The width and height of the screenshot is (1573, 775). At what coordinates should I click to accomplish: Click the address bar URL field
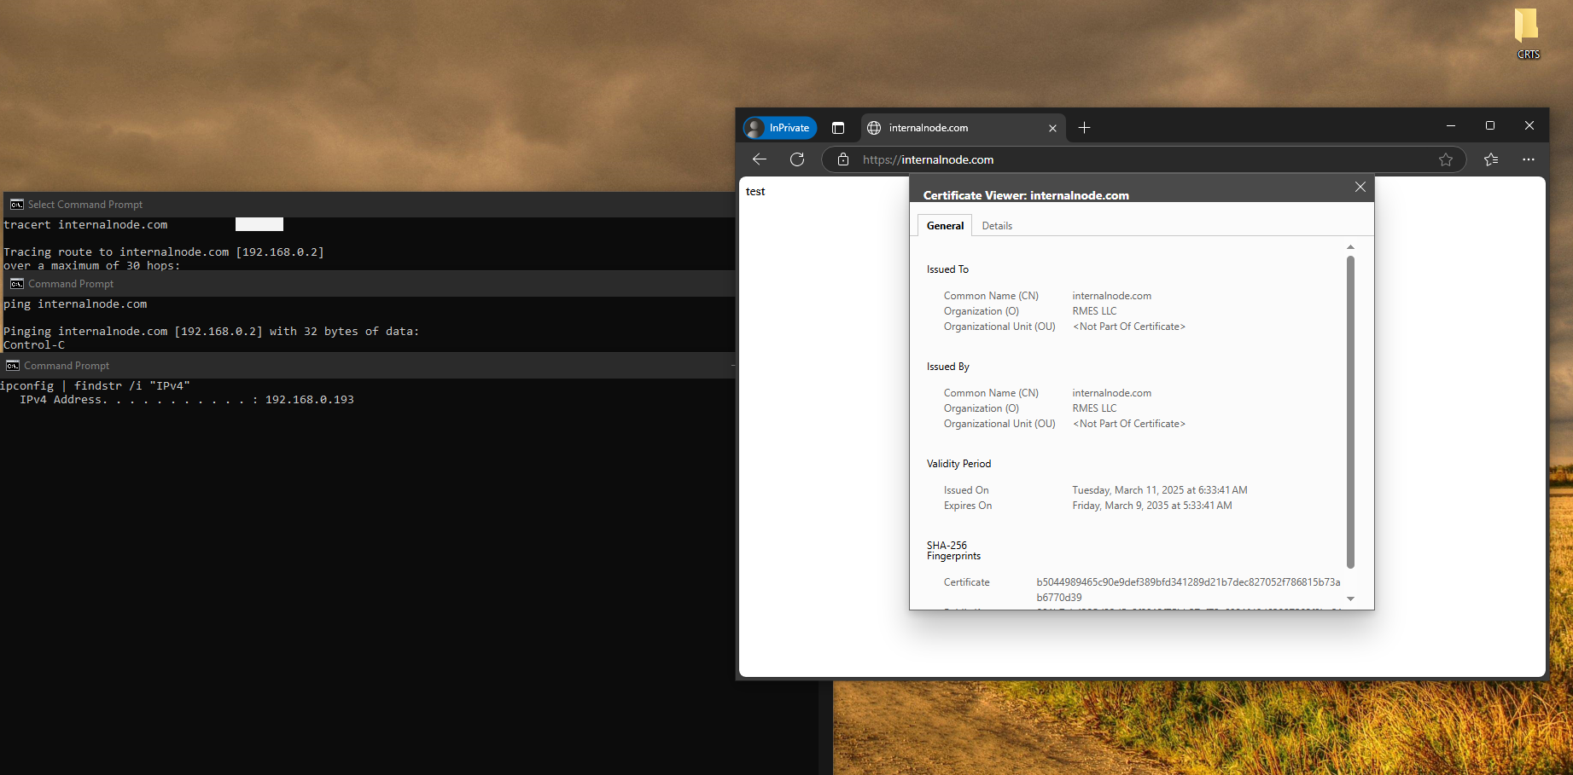(1144, 159)
